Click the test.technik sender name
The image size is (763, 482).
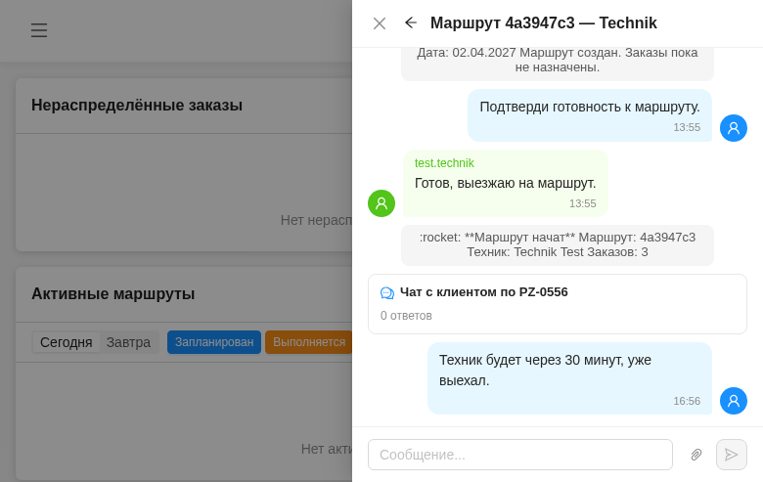point(444,163)
